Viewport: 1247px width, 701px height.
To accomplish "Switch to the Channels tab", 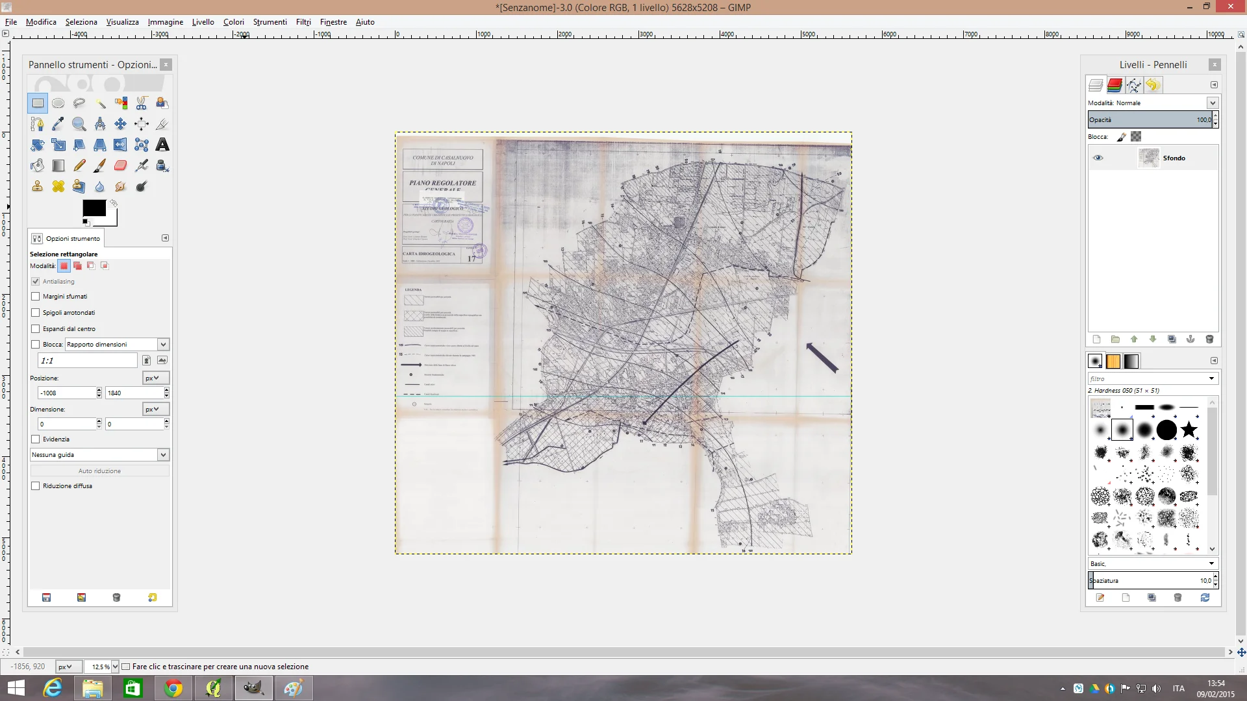I will [1115, 85].
